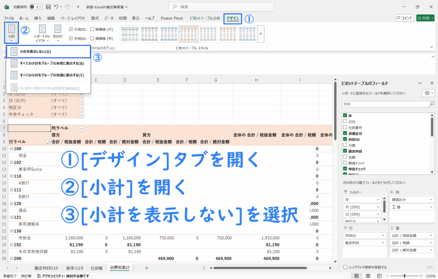Collapse the row group 100
This screenshot has height=279, width=438.
click(11, 149)
